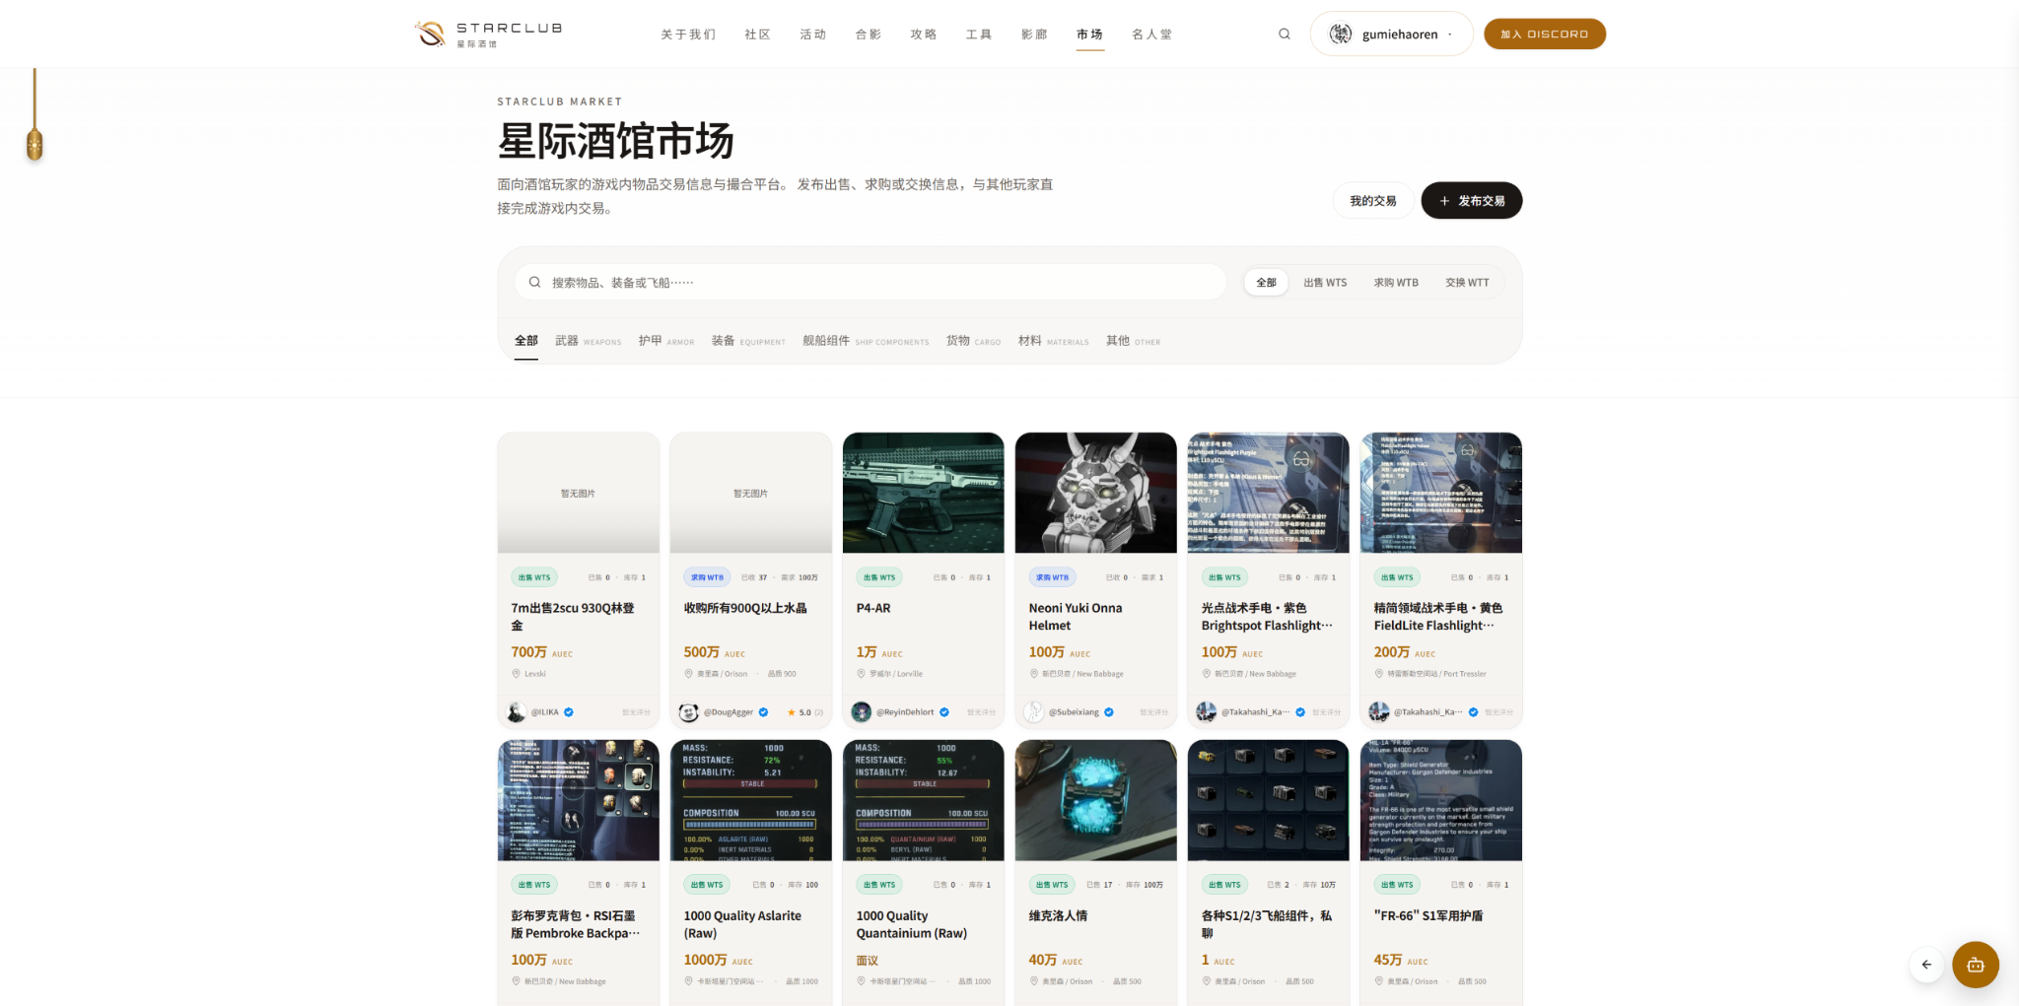
Task: Click the StarClub logo icon
Action: click(430, 34)
